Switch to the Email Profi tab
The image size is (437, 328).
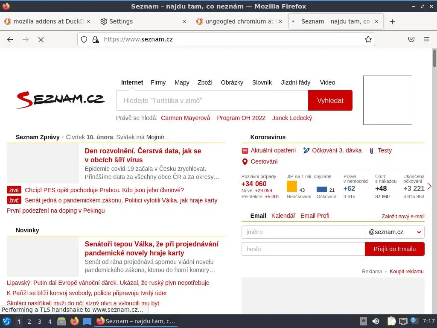(x=315, y=216)
